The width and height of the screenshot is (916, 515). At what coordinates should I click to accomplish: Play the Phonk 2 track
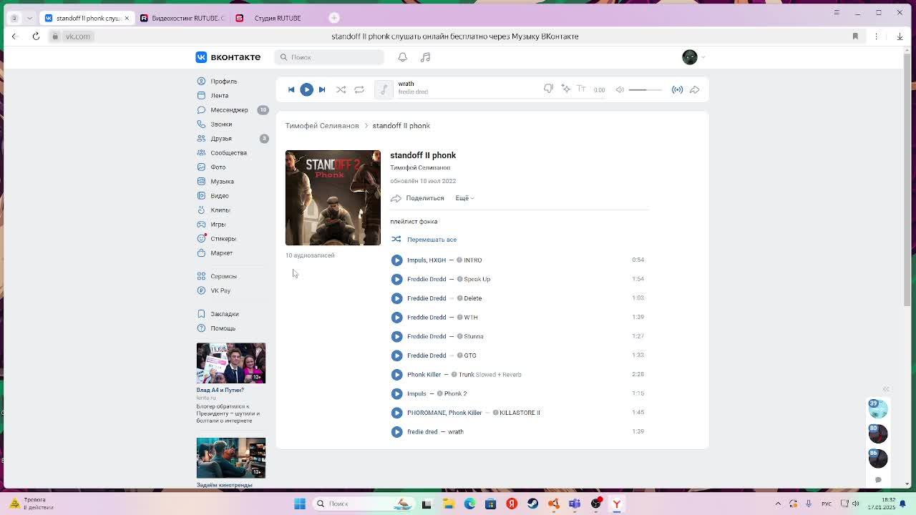pyautogui.click(x=396, y=393)
